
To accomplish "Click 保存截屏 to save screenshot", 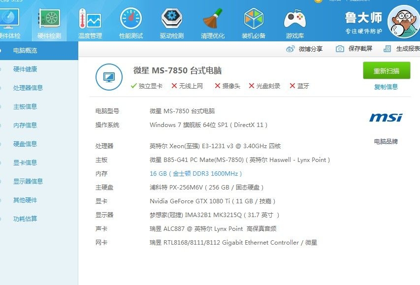I will pyautogui.click(x=360, y=48).
